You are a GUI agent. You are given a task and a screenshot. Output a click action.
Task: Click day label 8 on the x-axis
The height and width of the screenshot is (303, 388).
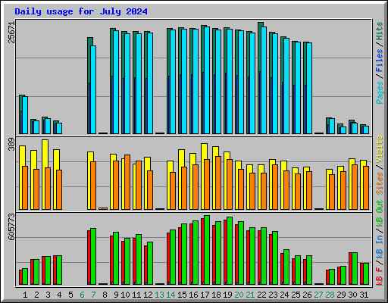(x=105, y=295)
